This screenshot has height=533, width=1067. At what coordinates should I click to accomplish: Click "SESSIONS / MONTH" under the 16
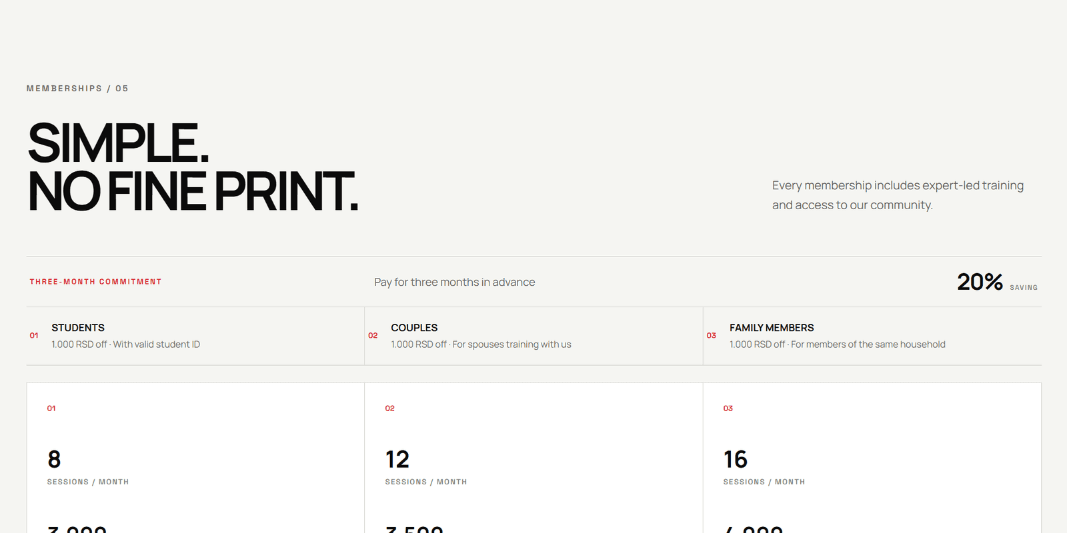pos(764,482)
